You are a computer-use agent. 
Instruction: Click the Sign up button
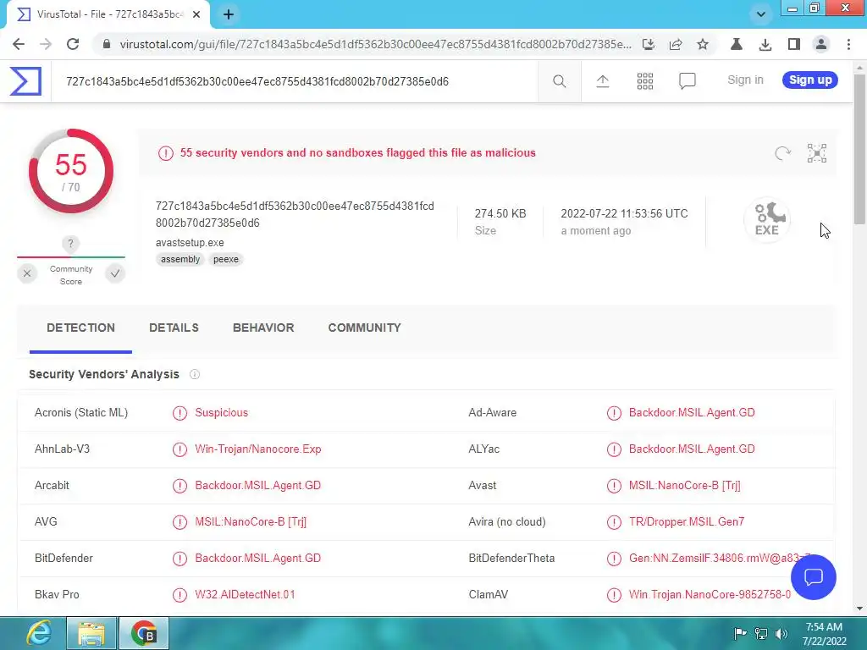tap(810, 80)
